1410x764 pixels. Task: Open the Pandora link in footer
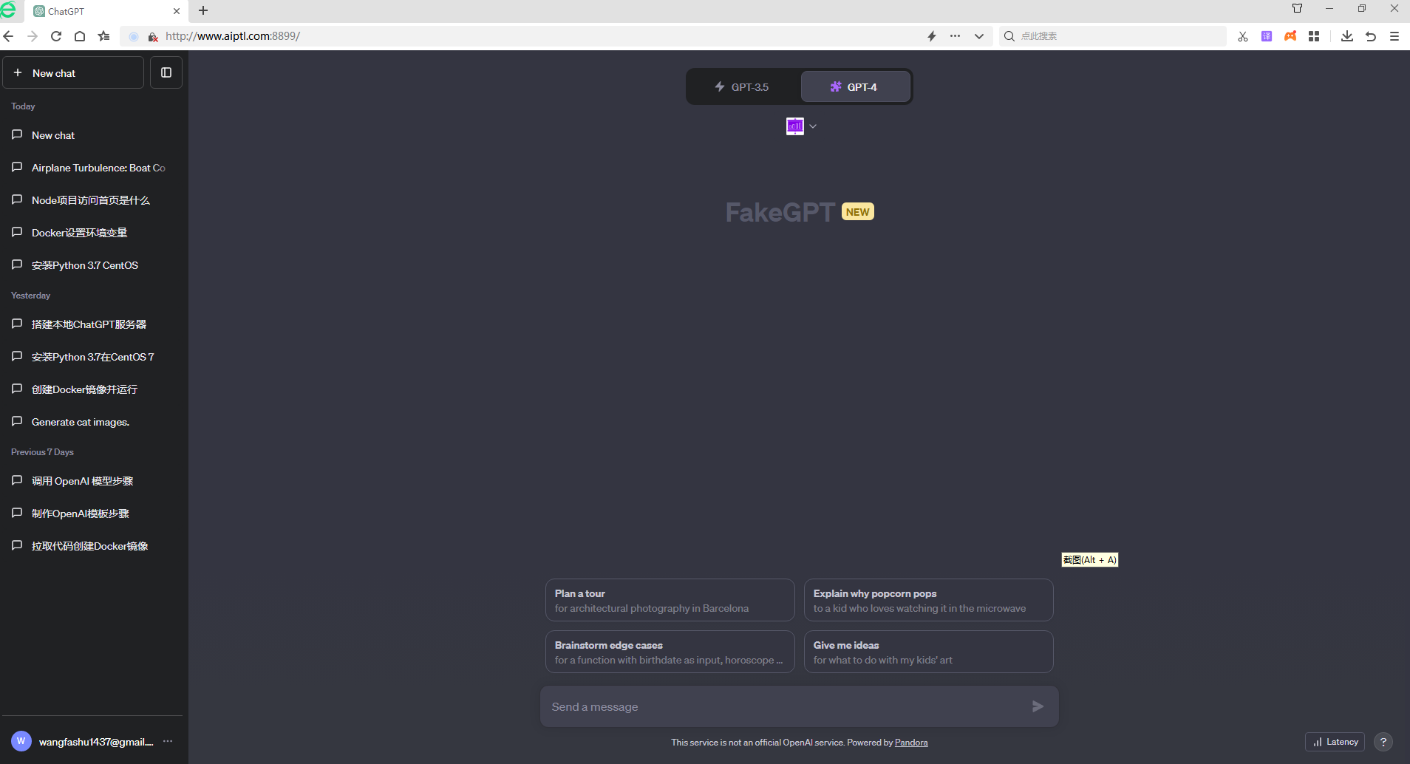pos(911,743)
